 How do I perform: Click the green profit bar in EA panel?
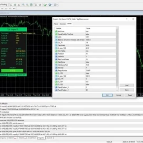tap(12, 71)
